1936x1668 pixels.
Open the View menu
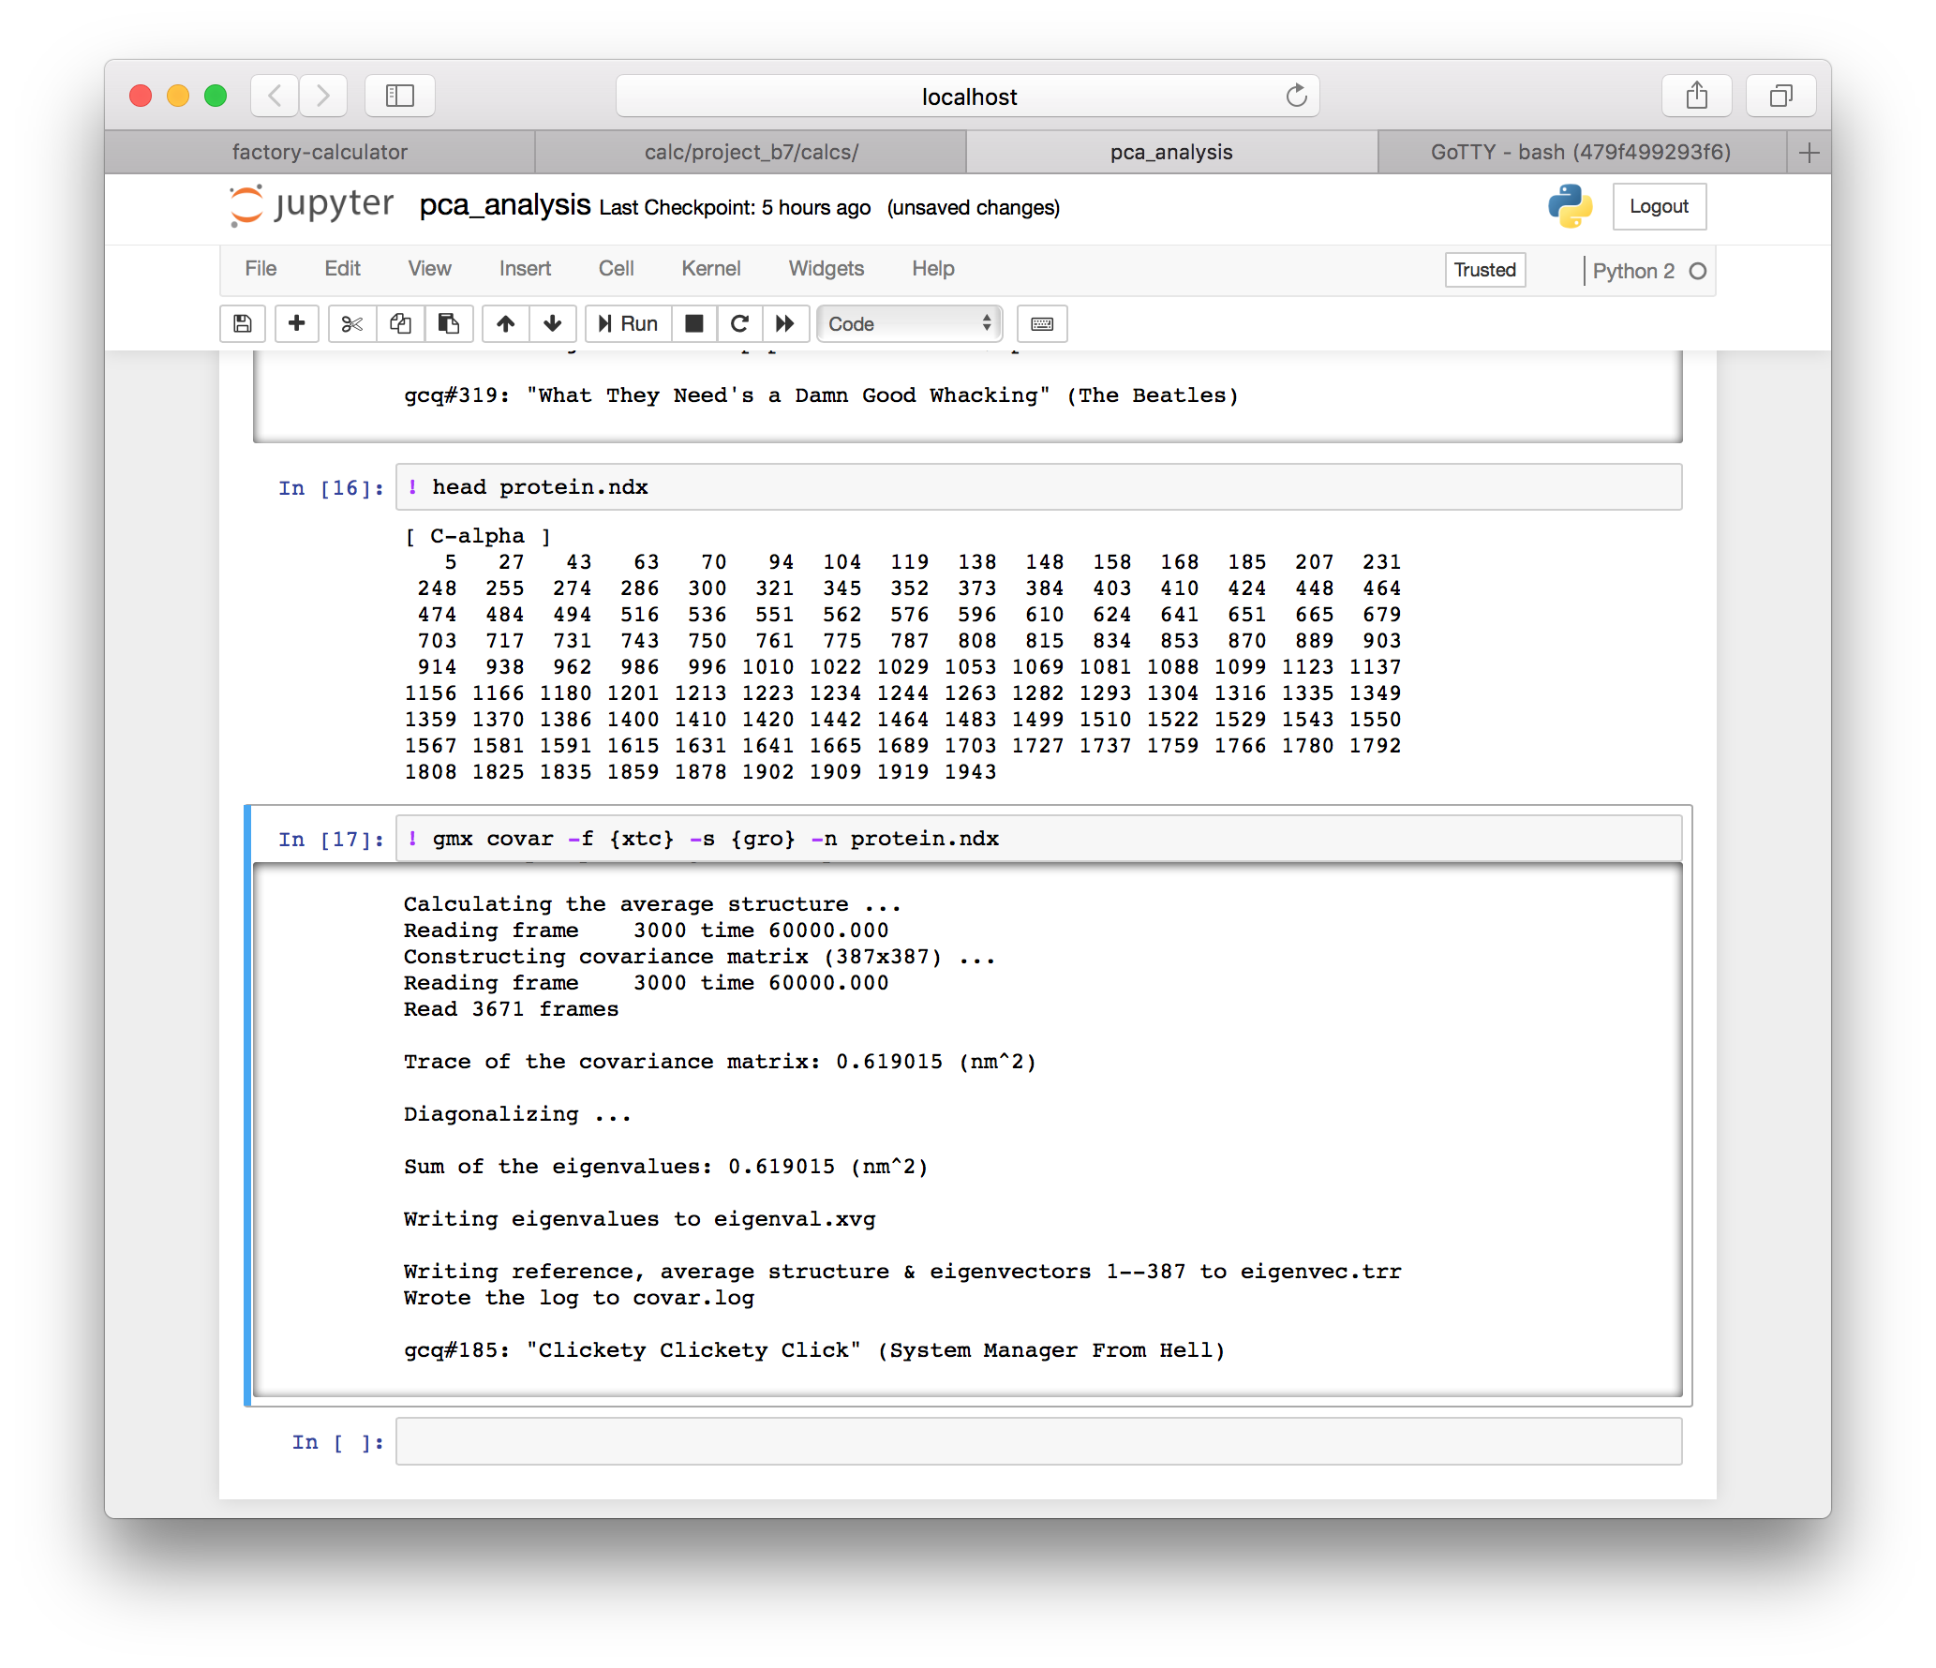point(429,269)
